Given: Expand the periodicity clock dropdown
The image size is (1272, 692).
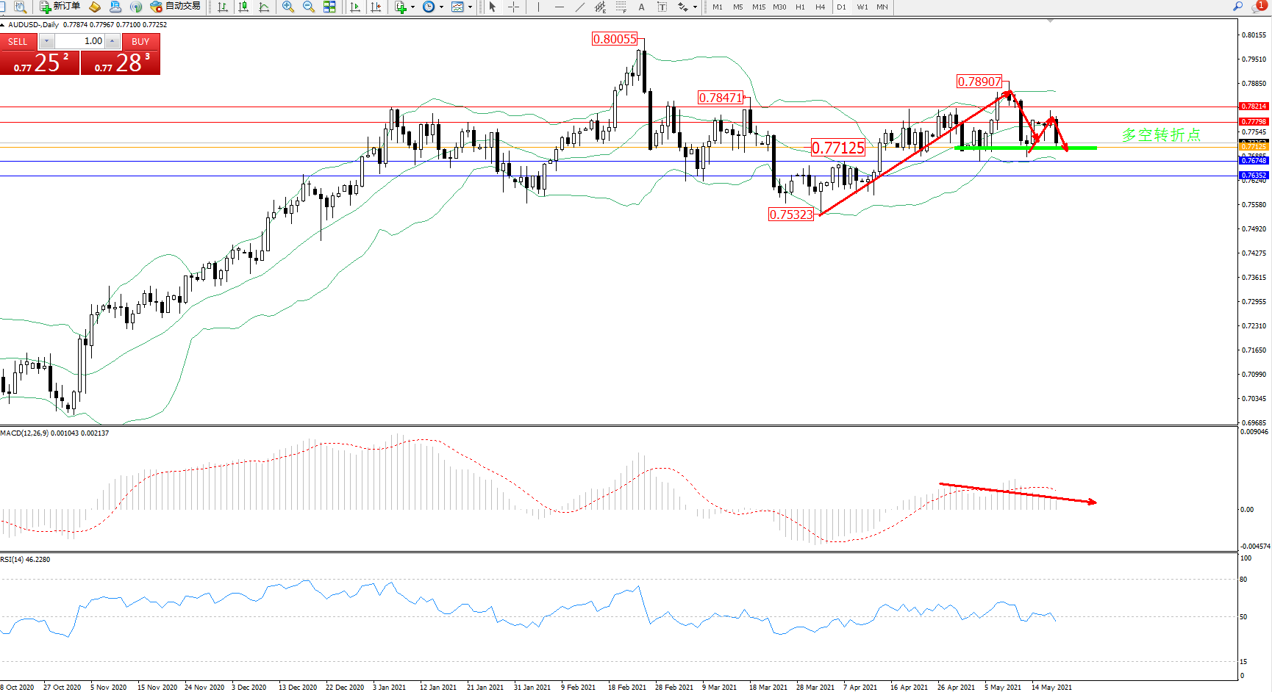Looking at the screenshot, I should (x=441, y=7).
